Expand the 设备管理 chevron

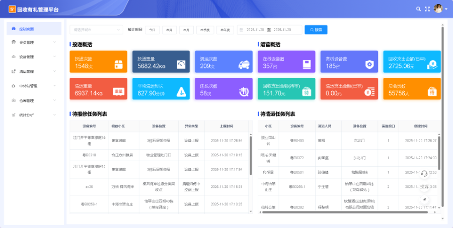pos(54,57)
